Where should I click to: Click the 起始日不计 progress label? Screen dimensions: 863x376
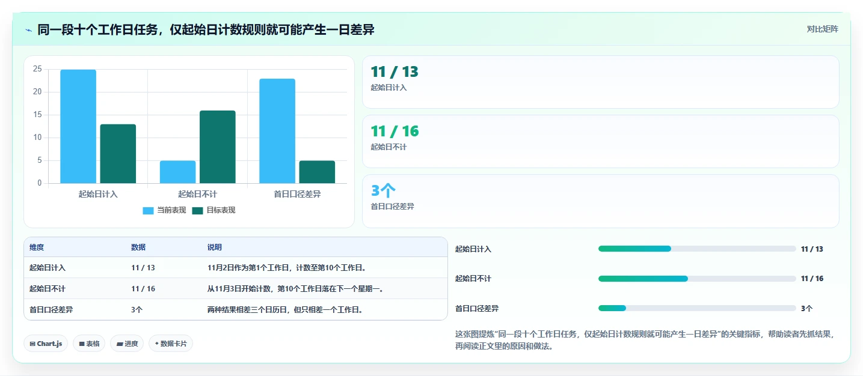pos(473,279)
